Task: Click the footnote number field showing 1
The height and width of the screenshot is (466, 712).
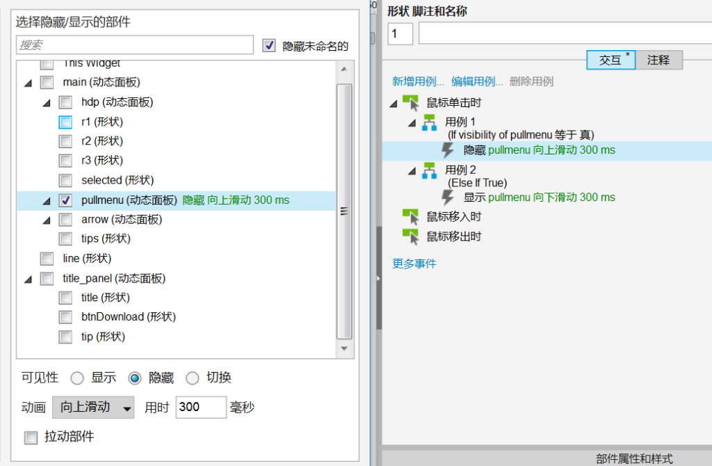Action: click(400, 33)
